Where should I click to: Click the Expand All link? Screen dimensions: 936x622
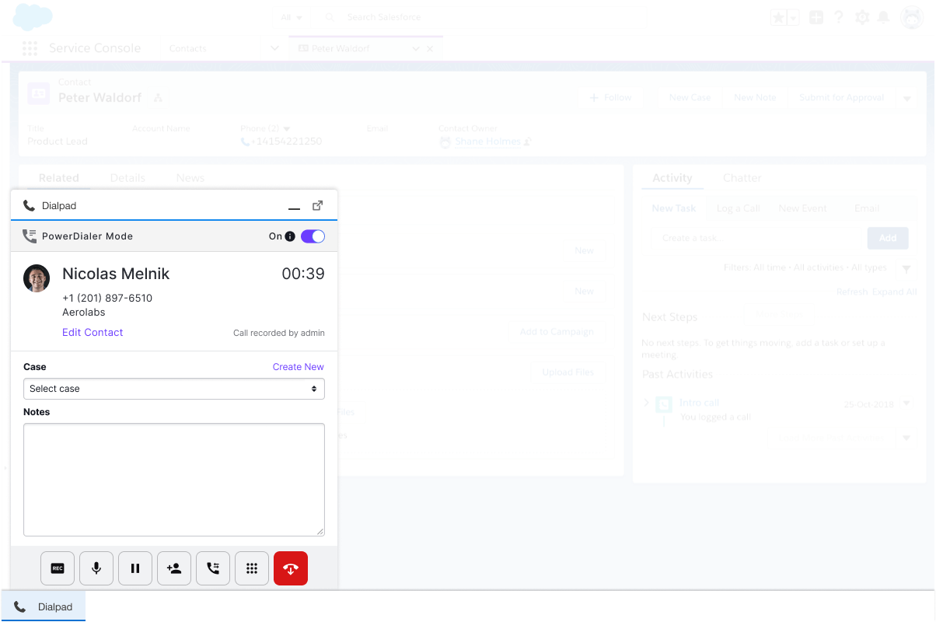click(895, 292)
